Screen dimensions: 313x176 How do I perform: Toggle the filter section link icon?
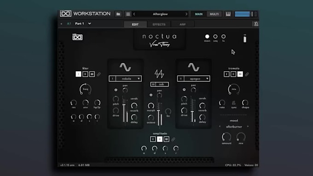pyautogui.click(x=99, y=74)
